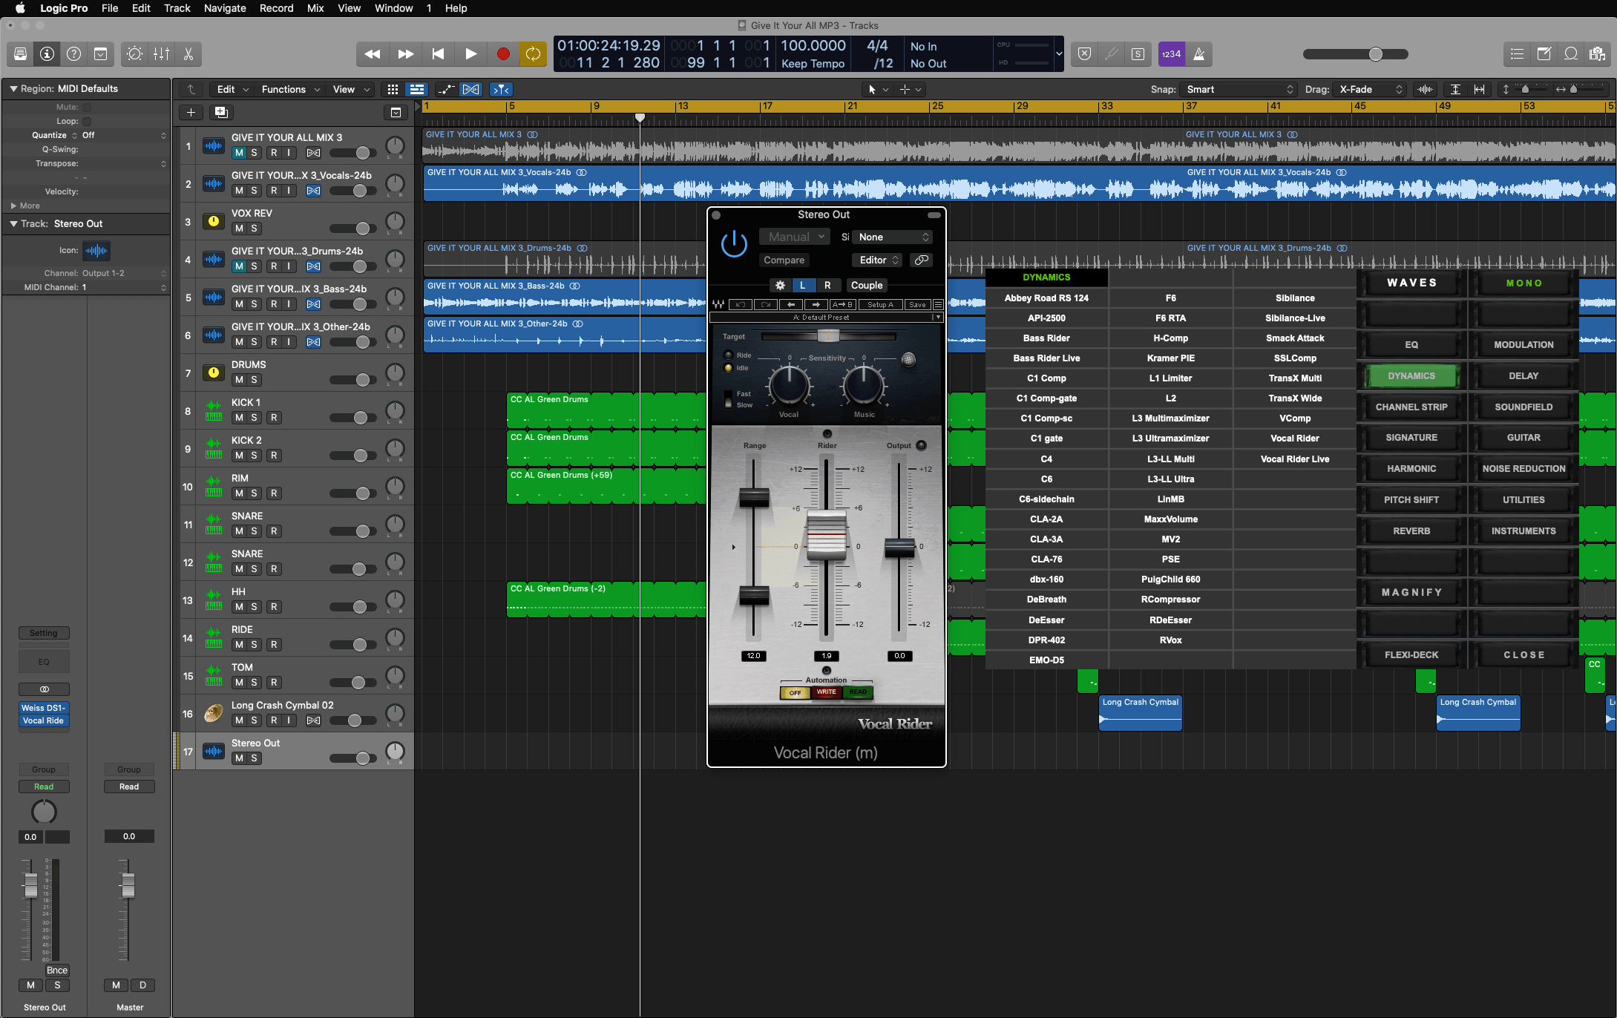
Task: Toggle the Loop checkbox in Region inspector
Action: pos(87,121)
